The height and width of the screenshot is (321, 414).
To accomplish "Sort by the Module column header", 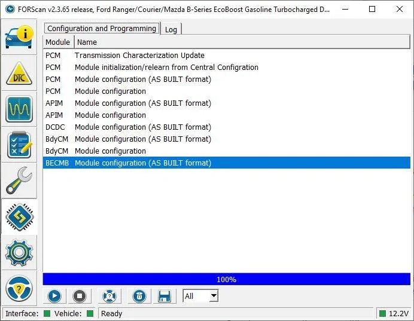I will point(58,42).
